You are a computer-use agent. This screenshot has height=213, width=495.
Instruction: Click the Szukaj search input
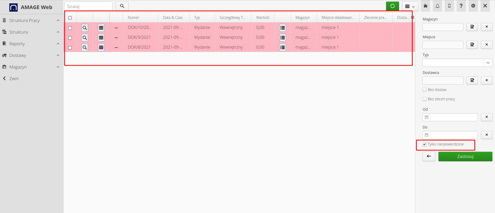[88, 6]
